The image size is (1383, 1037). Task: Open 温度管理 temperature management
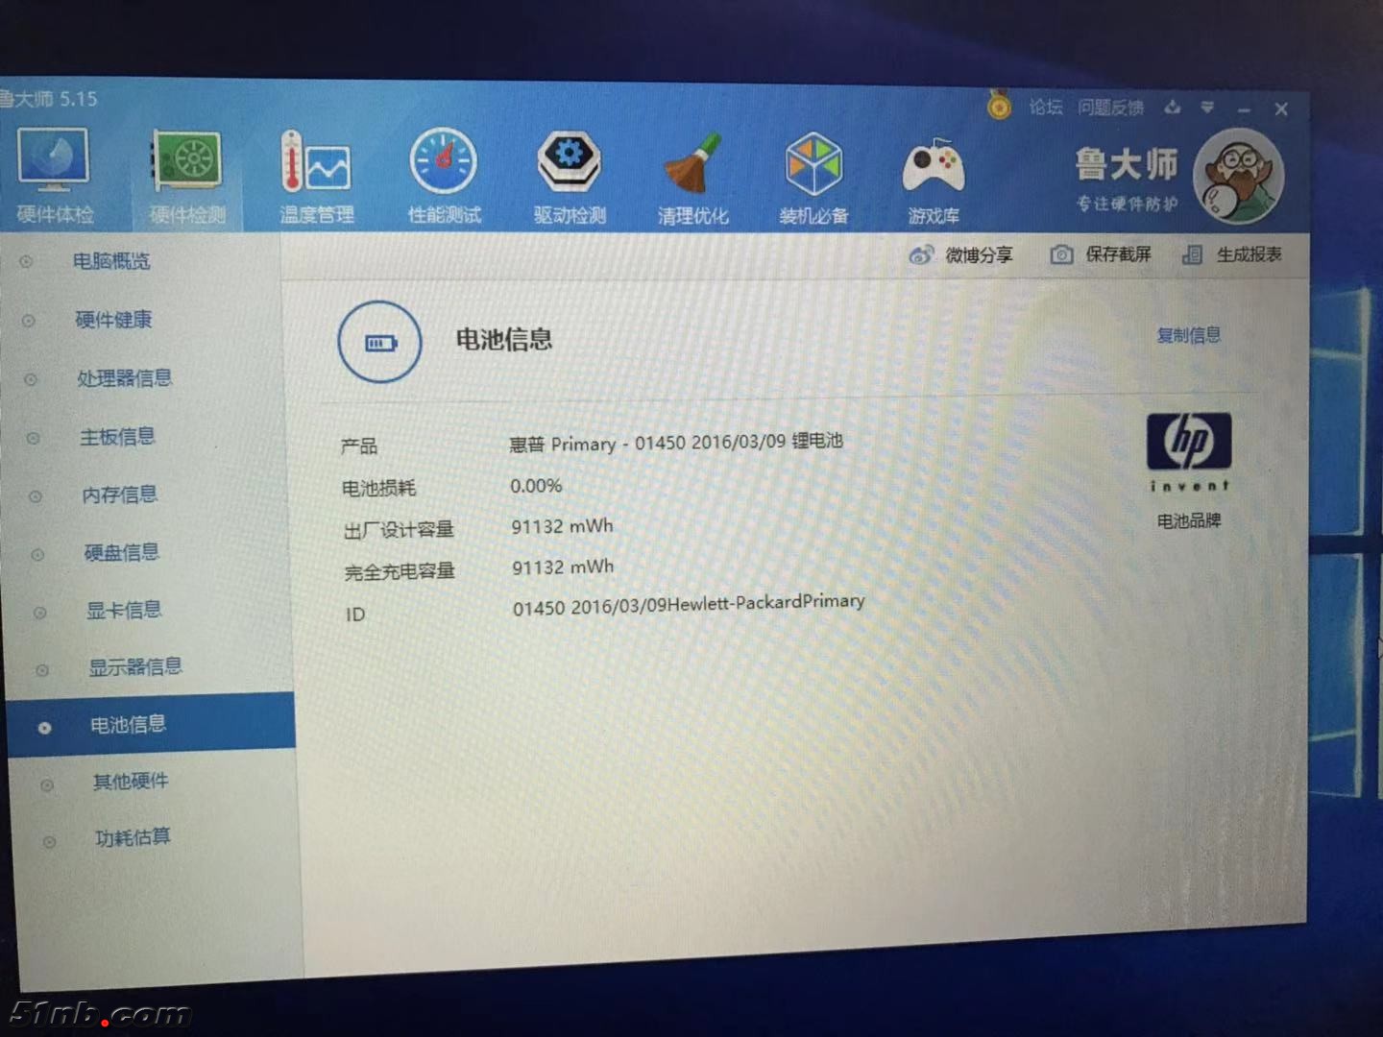coord(316,179)
